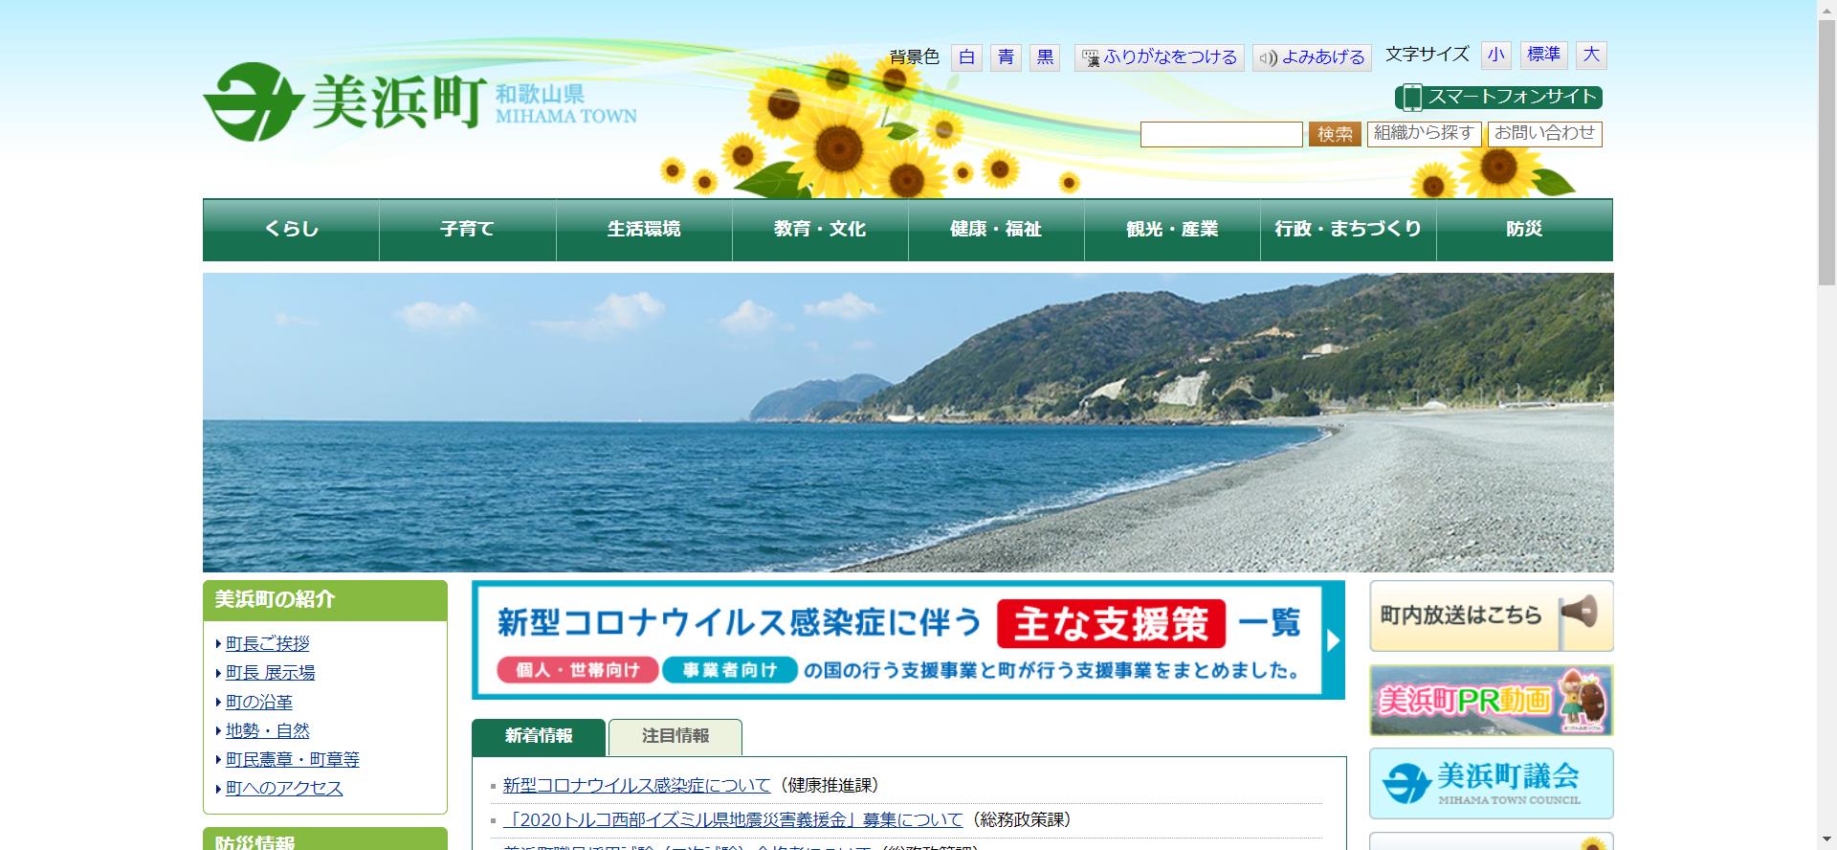Open 町民憲章・町章等 link

point(293,759)
